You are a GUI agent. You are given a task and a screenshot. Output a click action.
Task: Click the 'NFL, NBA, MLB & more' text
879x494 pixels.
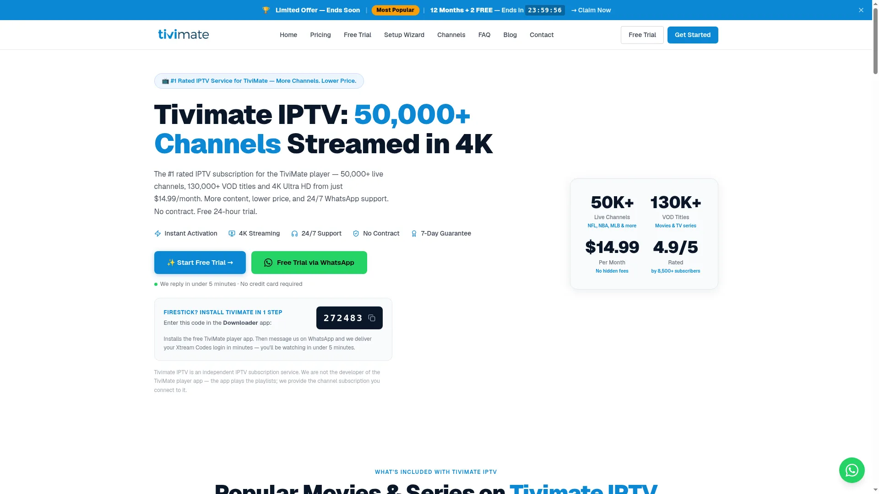612,226
